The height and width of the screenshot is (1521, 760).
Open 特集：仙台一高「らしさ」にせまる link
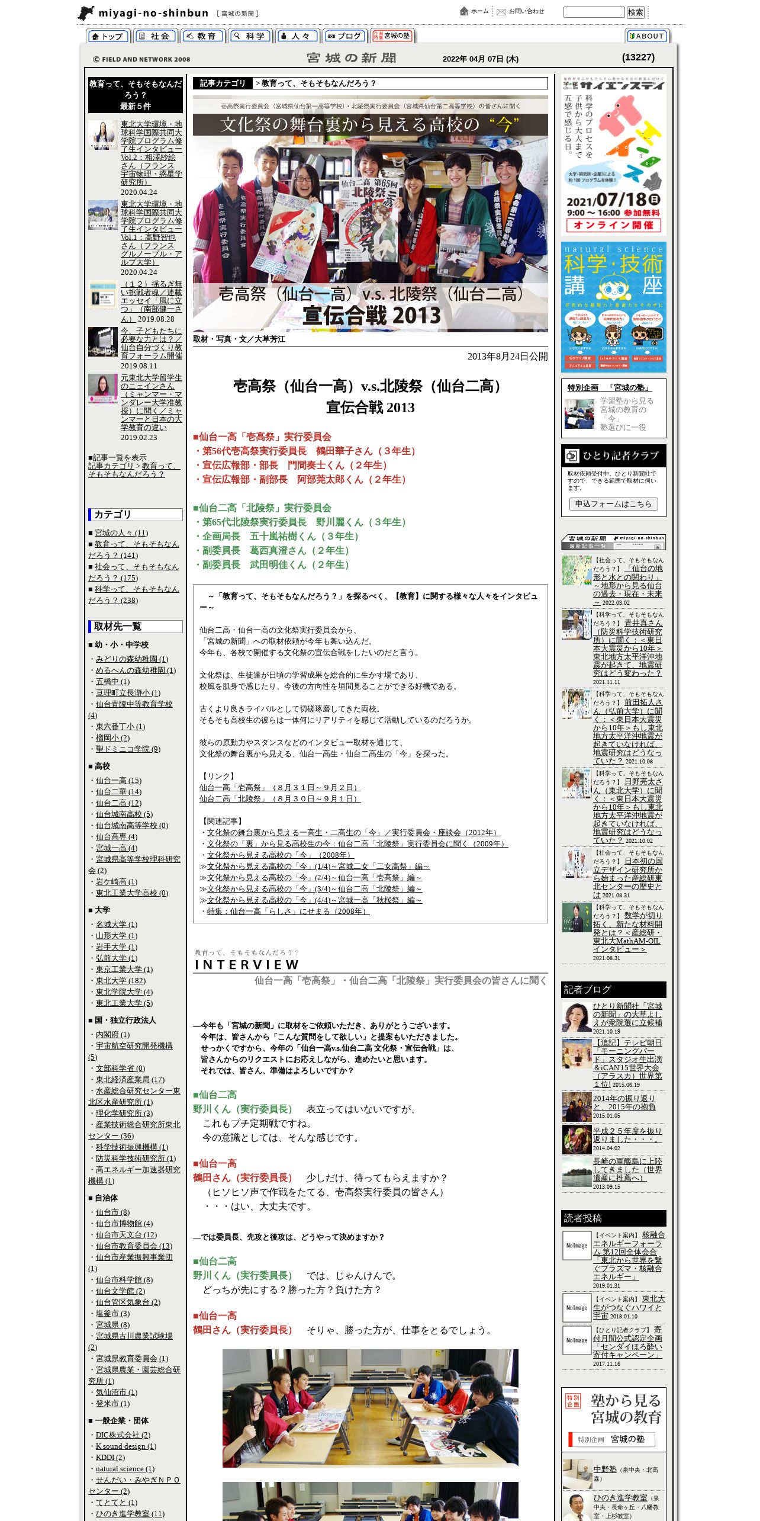coord(288,912)
